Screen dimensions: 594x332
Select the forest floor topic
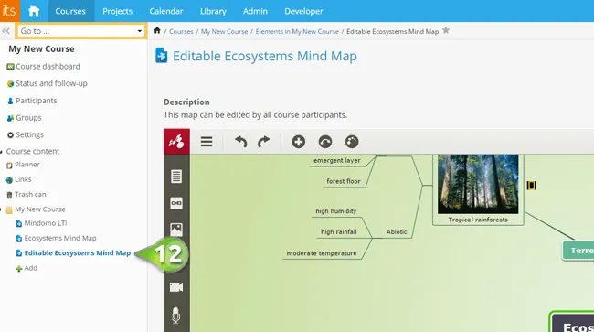click(344, 181)
